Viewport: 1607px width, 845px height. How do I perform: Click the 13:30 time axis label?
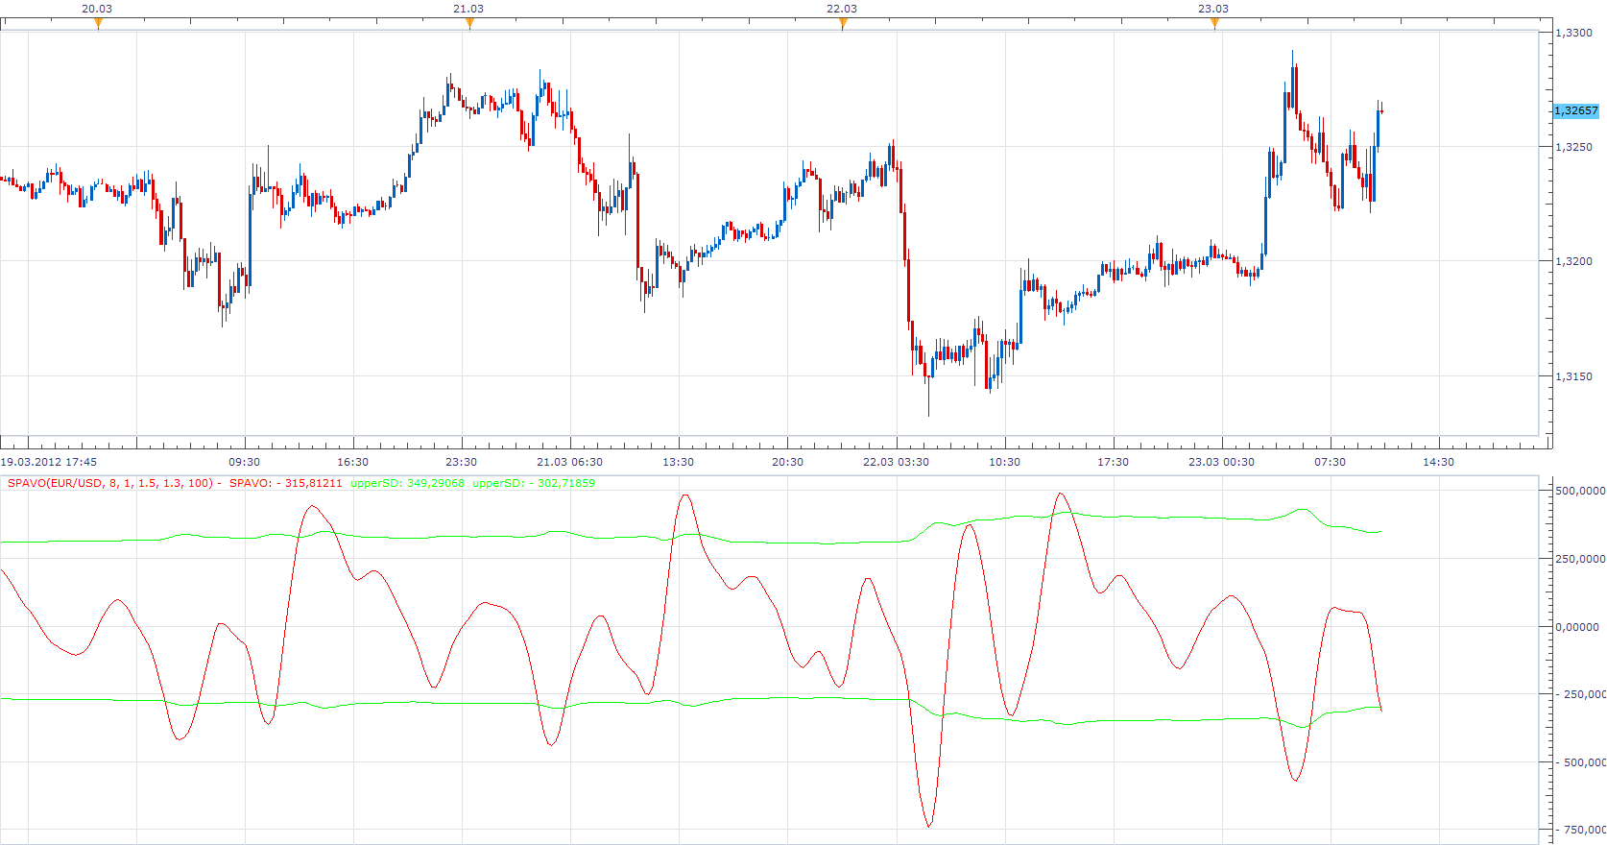click(x=679, y=462)
